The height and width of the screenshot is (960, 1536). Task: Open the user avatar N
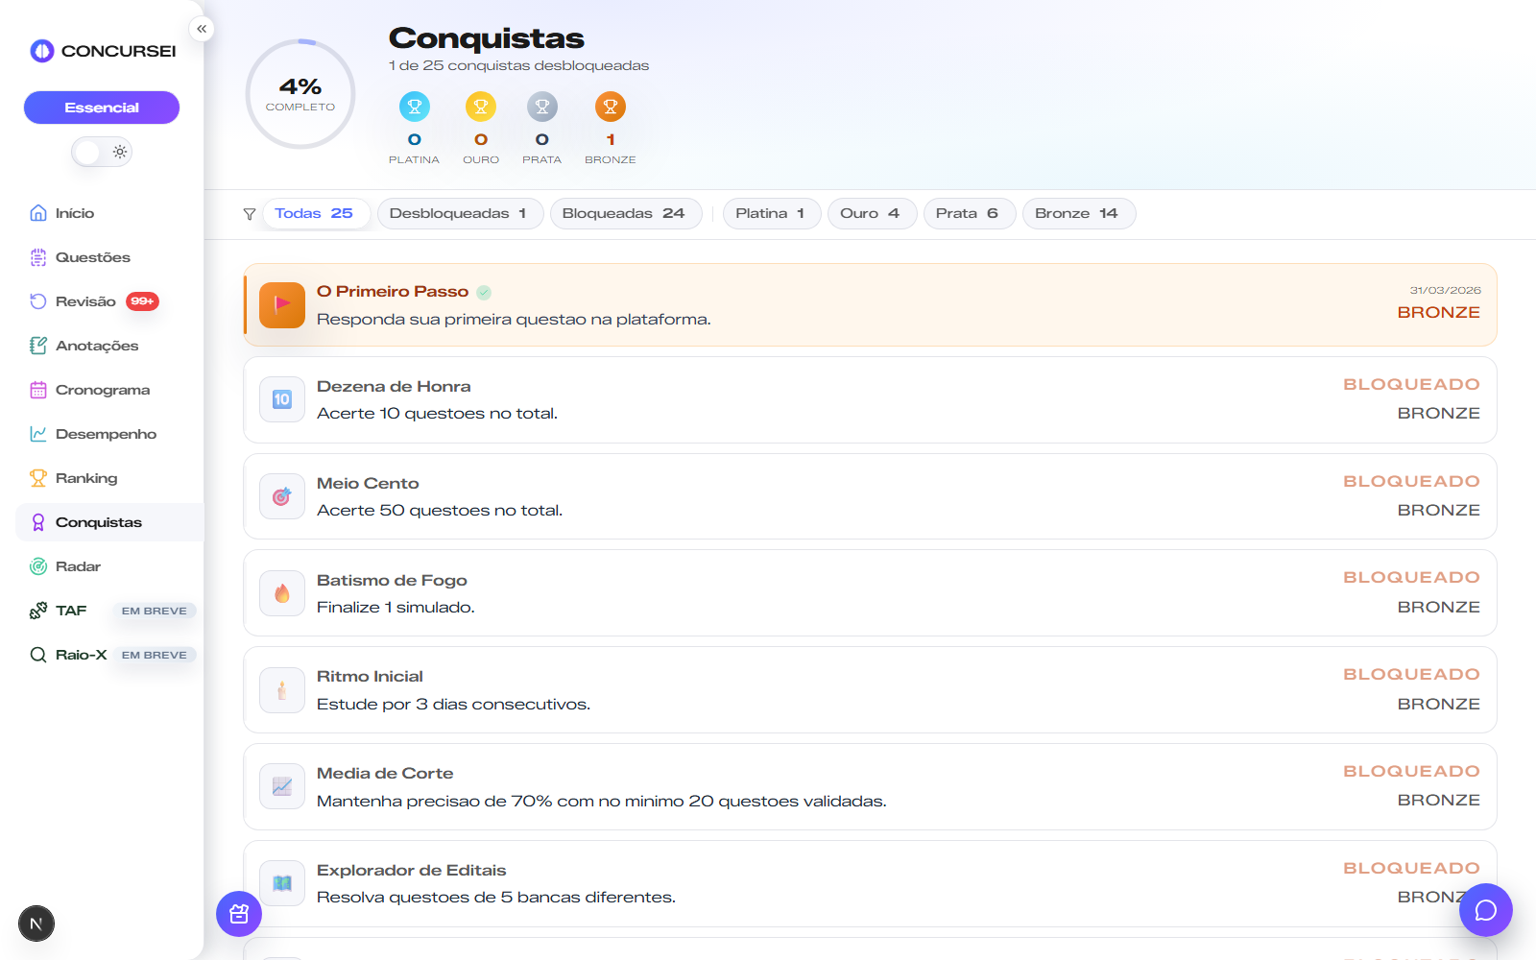point(36,924)
